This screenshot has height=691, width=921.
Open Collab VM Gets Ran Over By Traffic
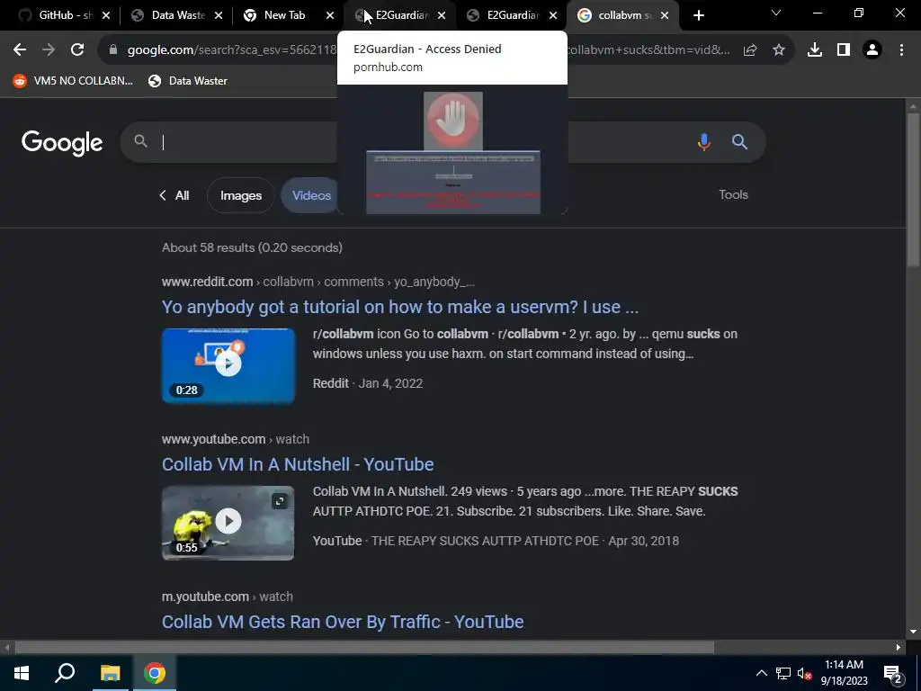coord(343,622)
